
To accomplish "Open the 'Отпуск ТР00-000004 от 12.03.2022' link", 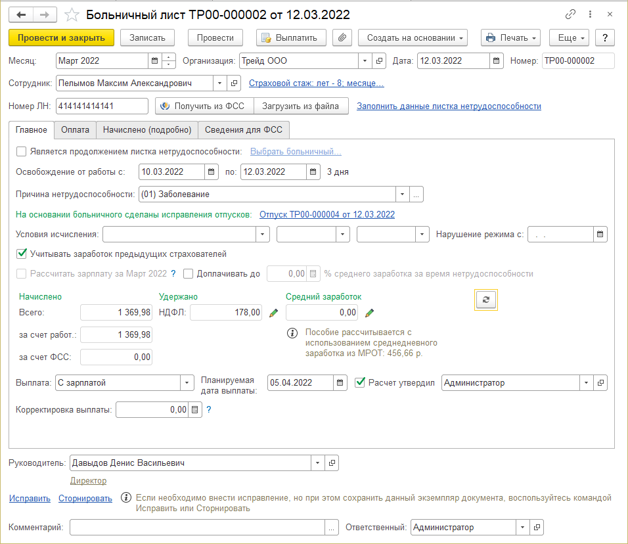I will click(327, 214).
